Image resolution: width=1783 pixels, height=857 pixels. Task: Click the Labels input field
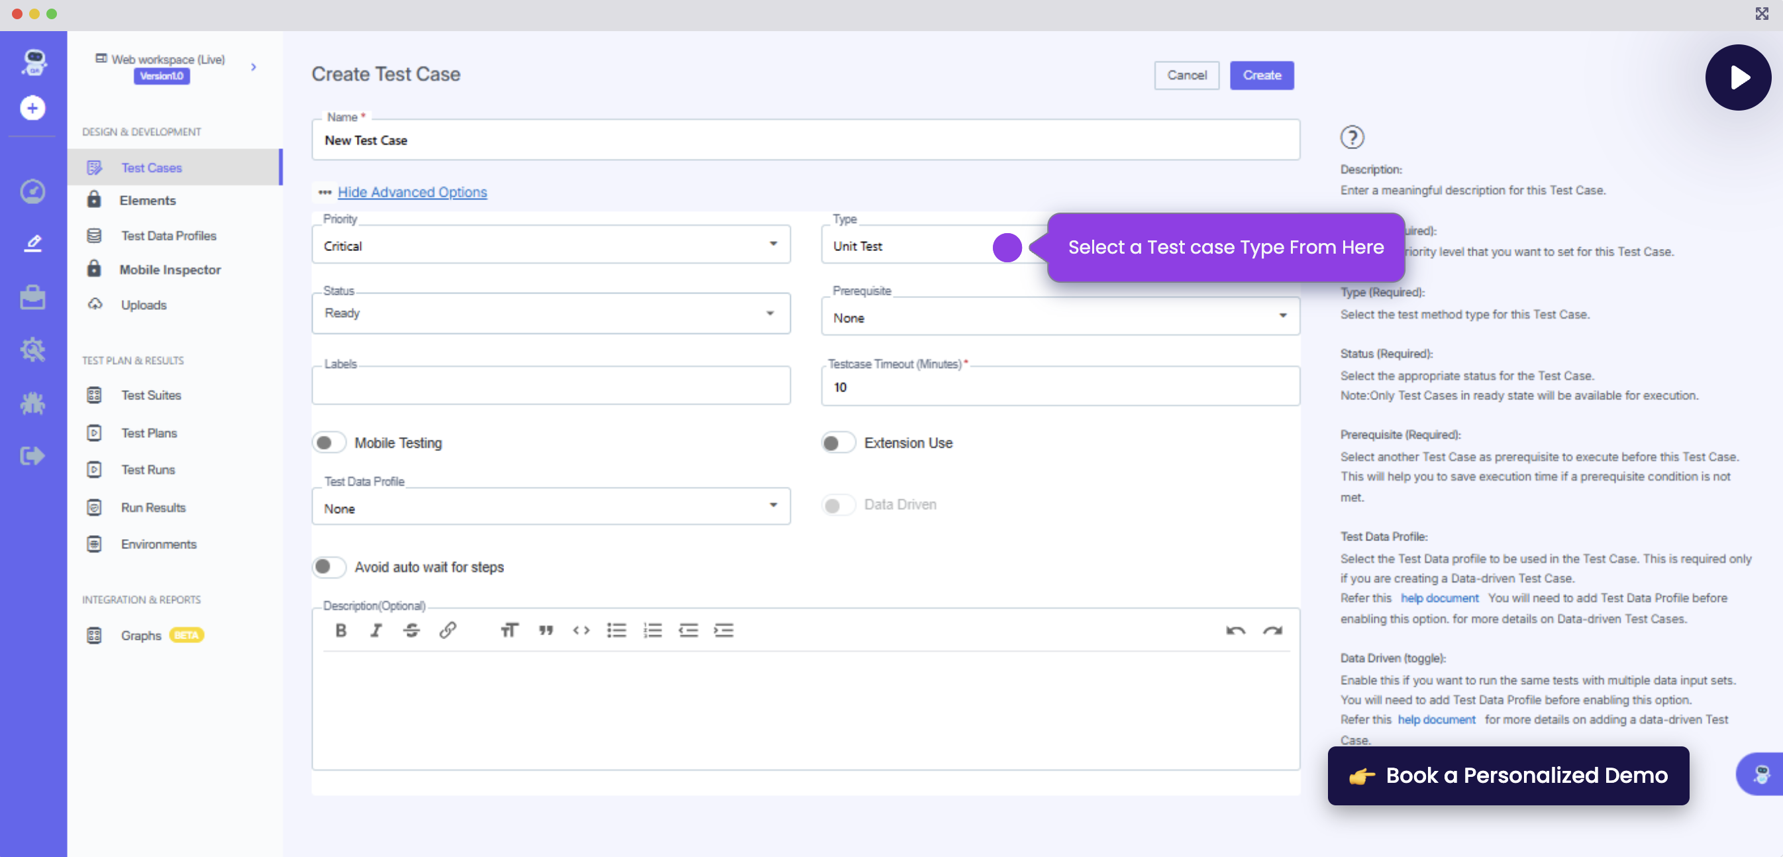pos(550,386)
